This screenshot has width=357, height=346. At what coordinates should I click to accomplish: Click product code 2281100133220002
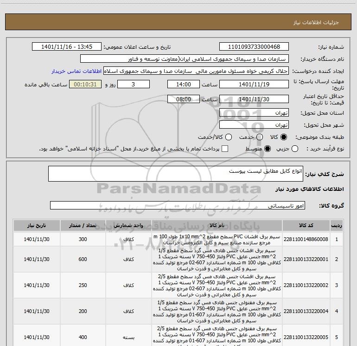click(x=306, y=285)
